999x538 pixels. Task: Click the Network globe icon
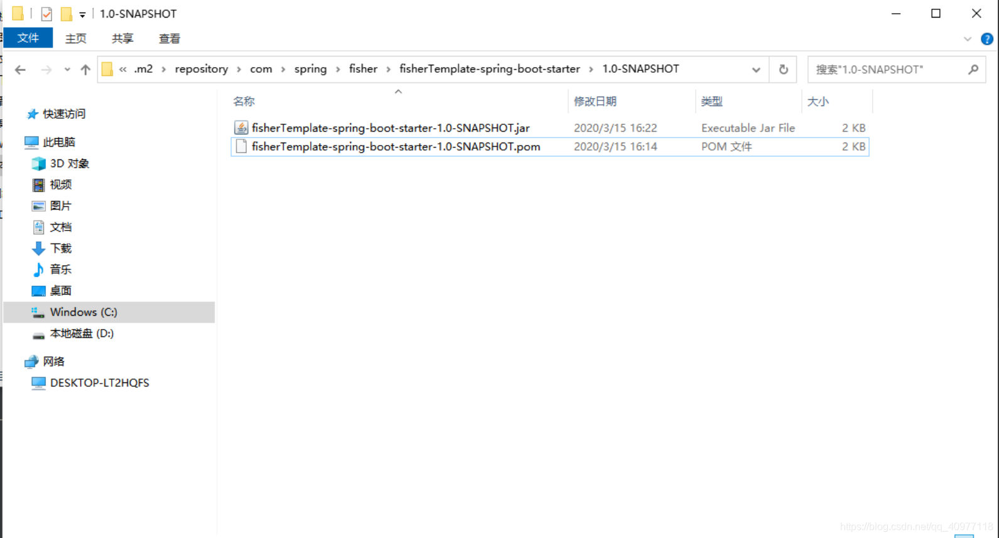[x=31, y=362]
